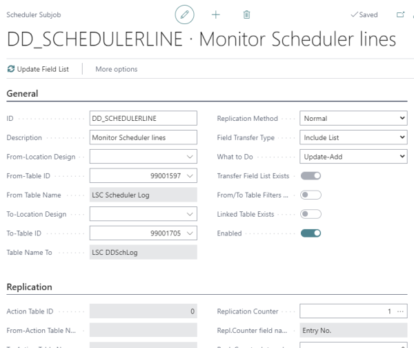
Task: Toggle the Enabled switch
Action: (x=310, y=233)
